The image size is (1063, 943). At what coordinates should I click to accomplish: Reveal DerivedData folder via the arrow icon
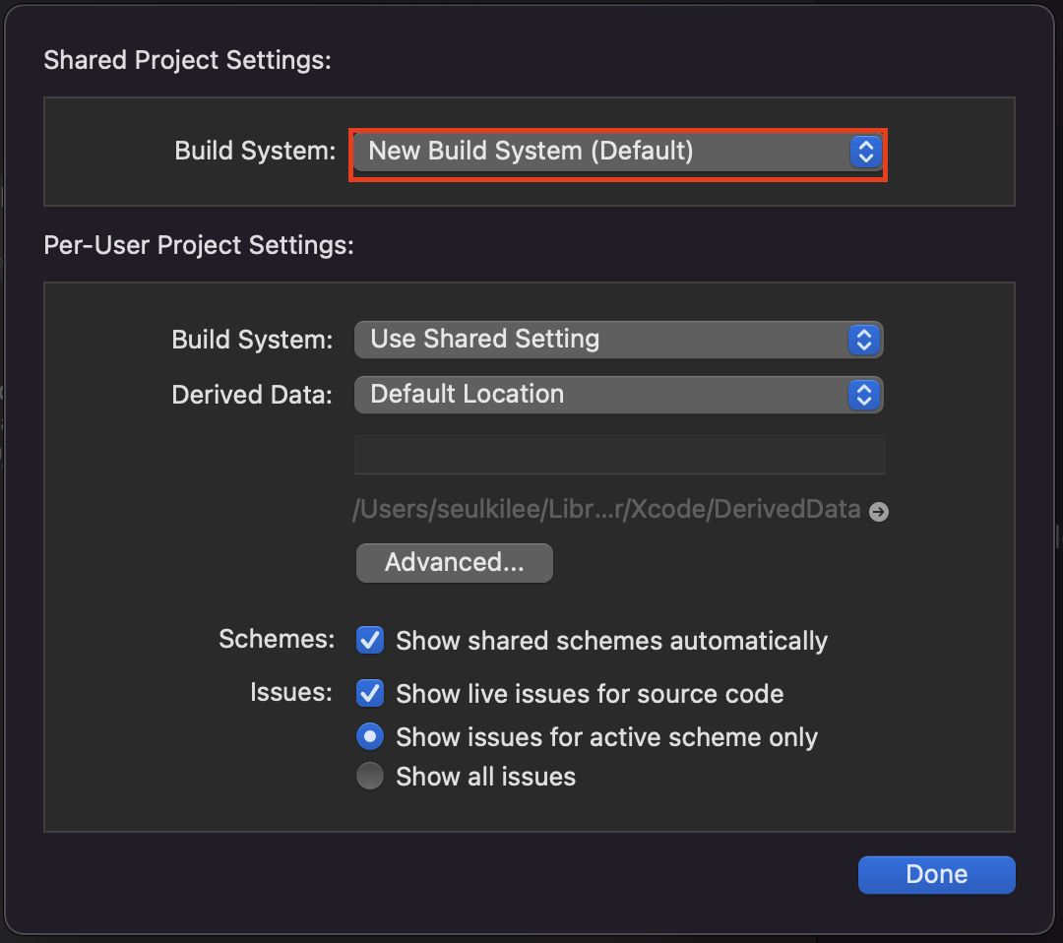(x=879, y=512)
